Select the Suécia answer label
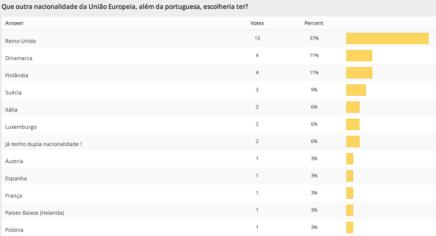 (13, 93)
